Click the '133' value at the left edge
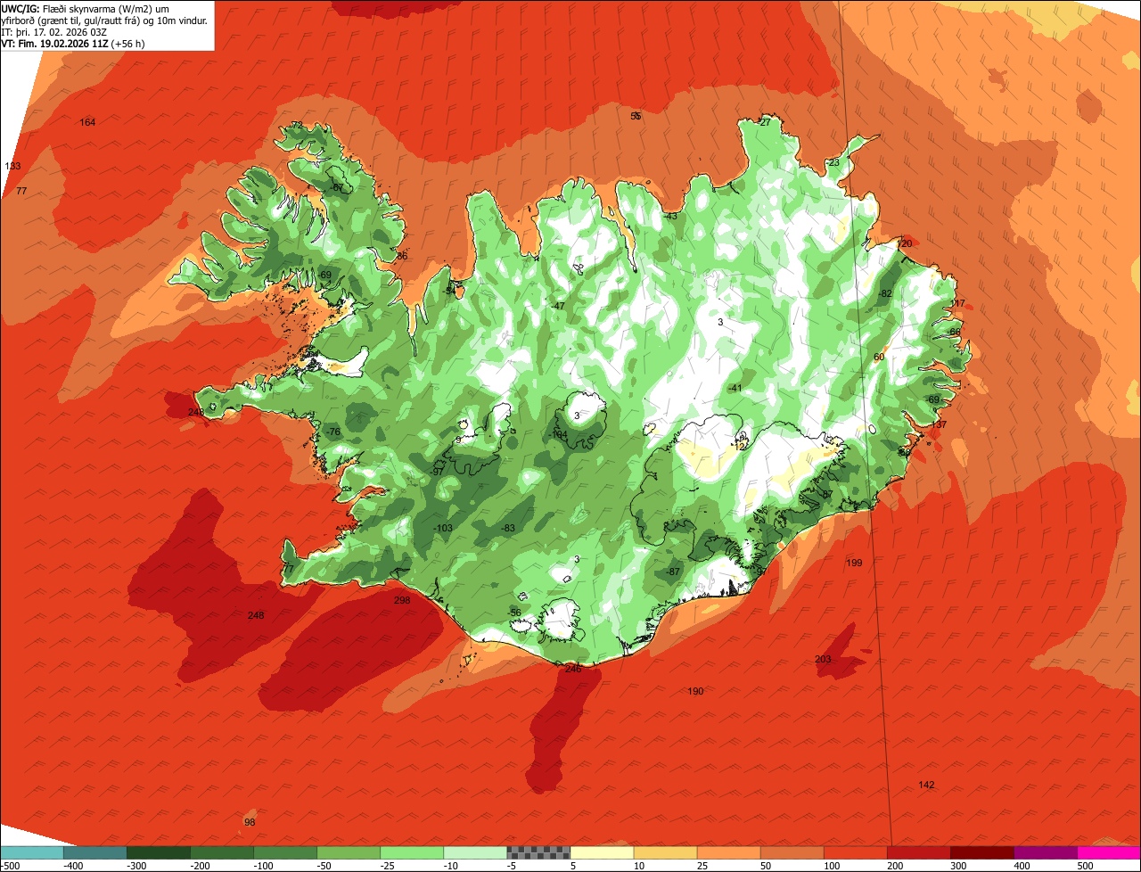The height and width of the screenshot is (872, 1141). [x=12, y=166]
